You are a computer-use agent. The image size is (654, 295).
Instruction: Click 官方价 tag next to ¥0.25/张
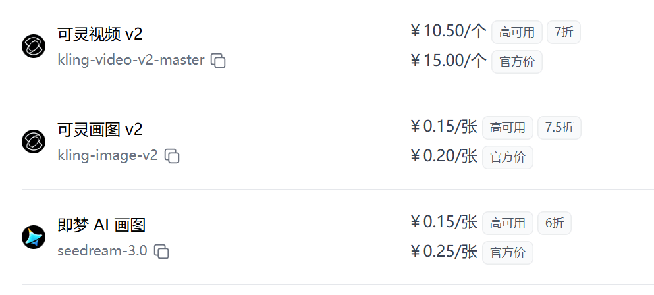[x=508, y=253]
